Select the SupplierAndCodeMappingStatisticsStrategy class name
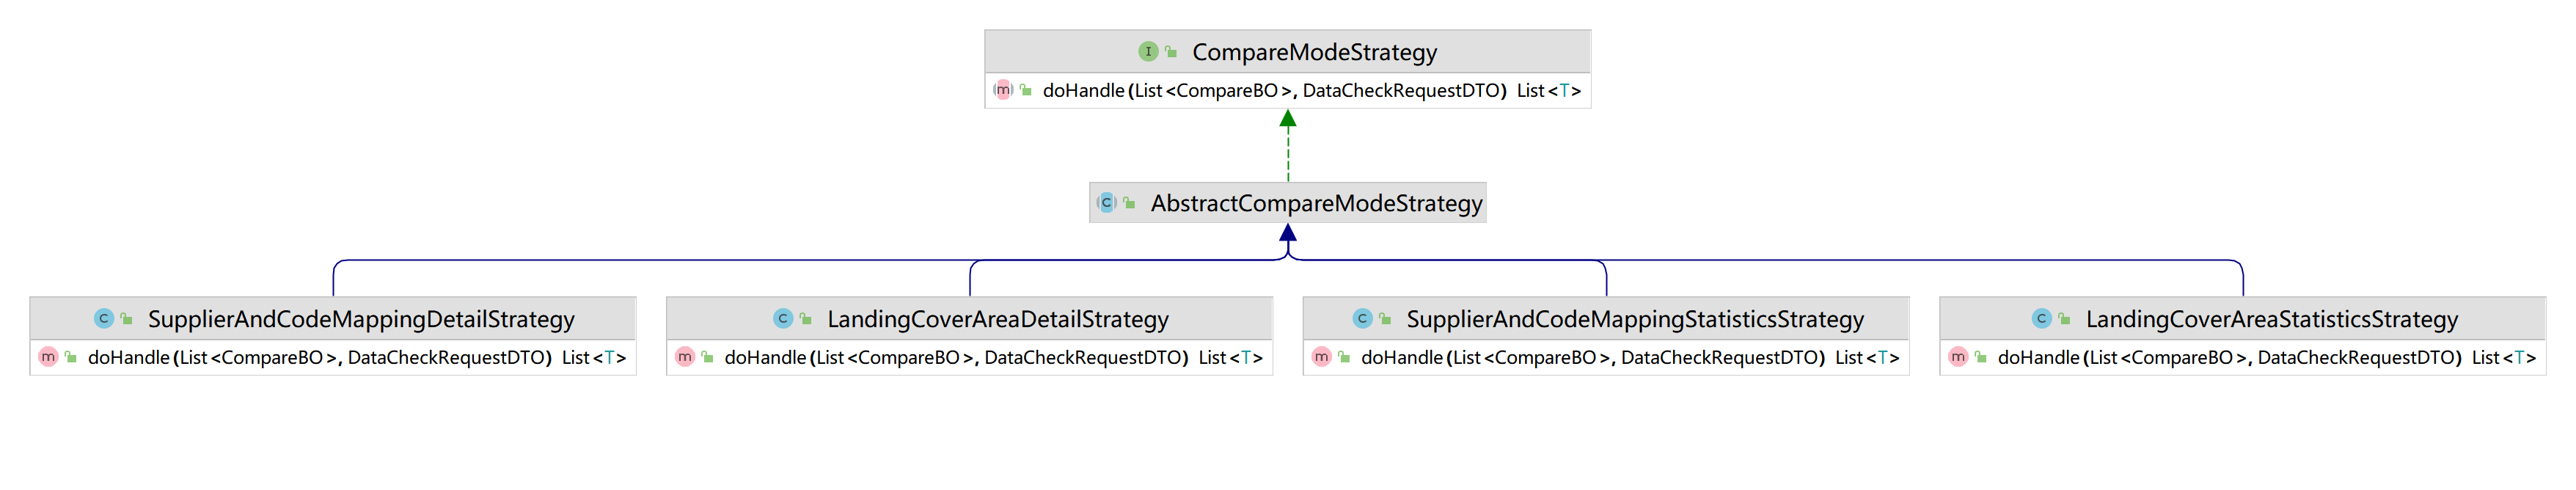Viewport: 2576px width, 490px height. (x=1635, y=320)
